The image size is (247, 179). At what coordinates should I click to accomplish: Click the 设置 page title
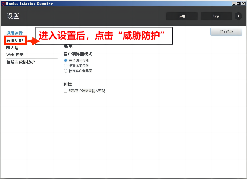(x=13, y=16)
